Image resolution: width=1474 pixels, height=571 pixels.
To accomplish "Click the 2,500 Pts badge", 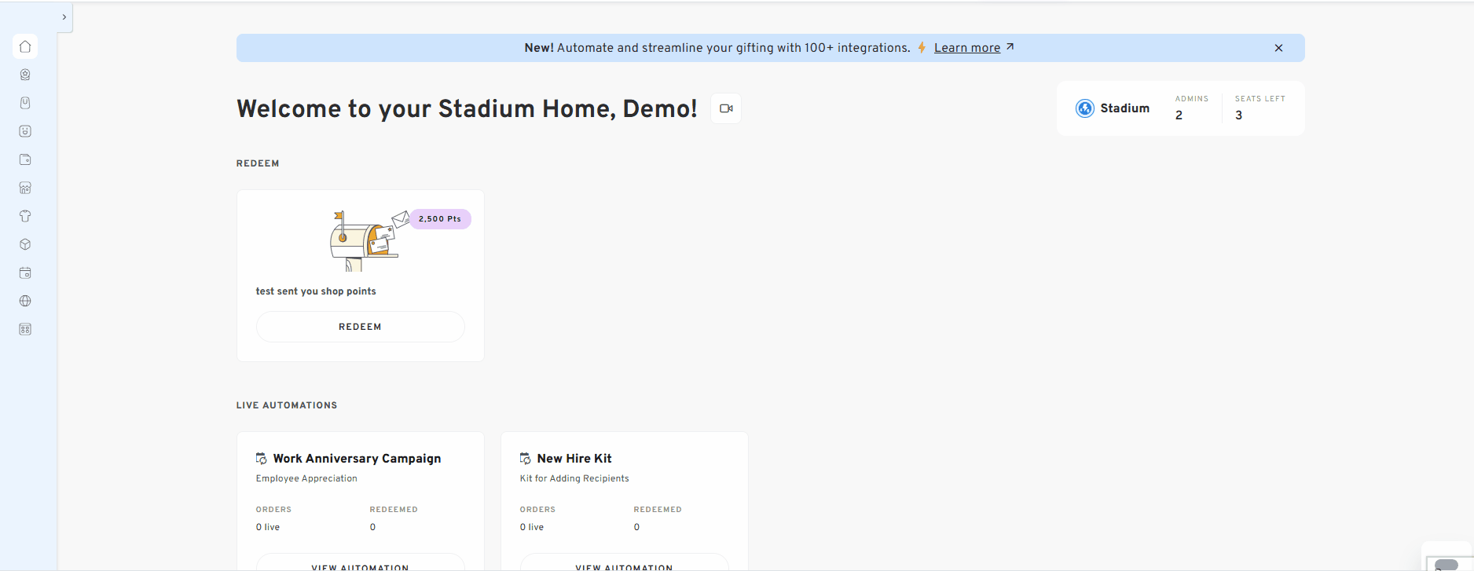I will 440,219.
